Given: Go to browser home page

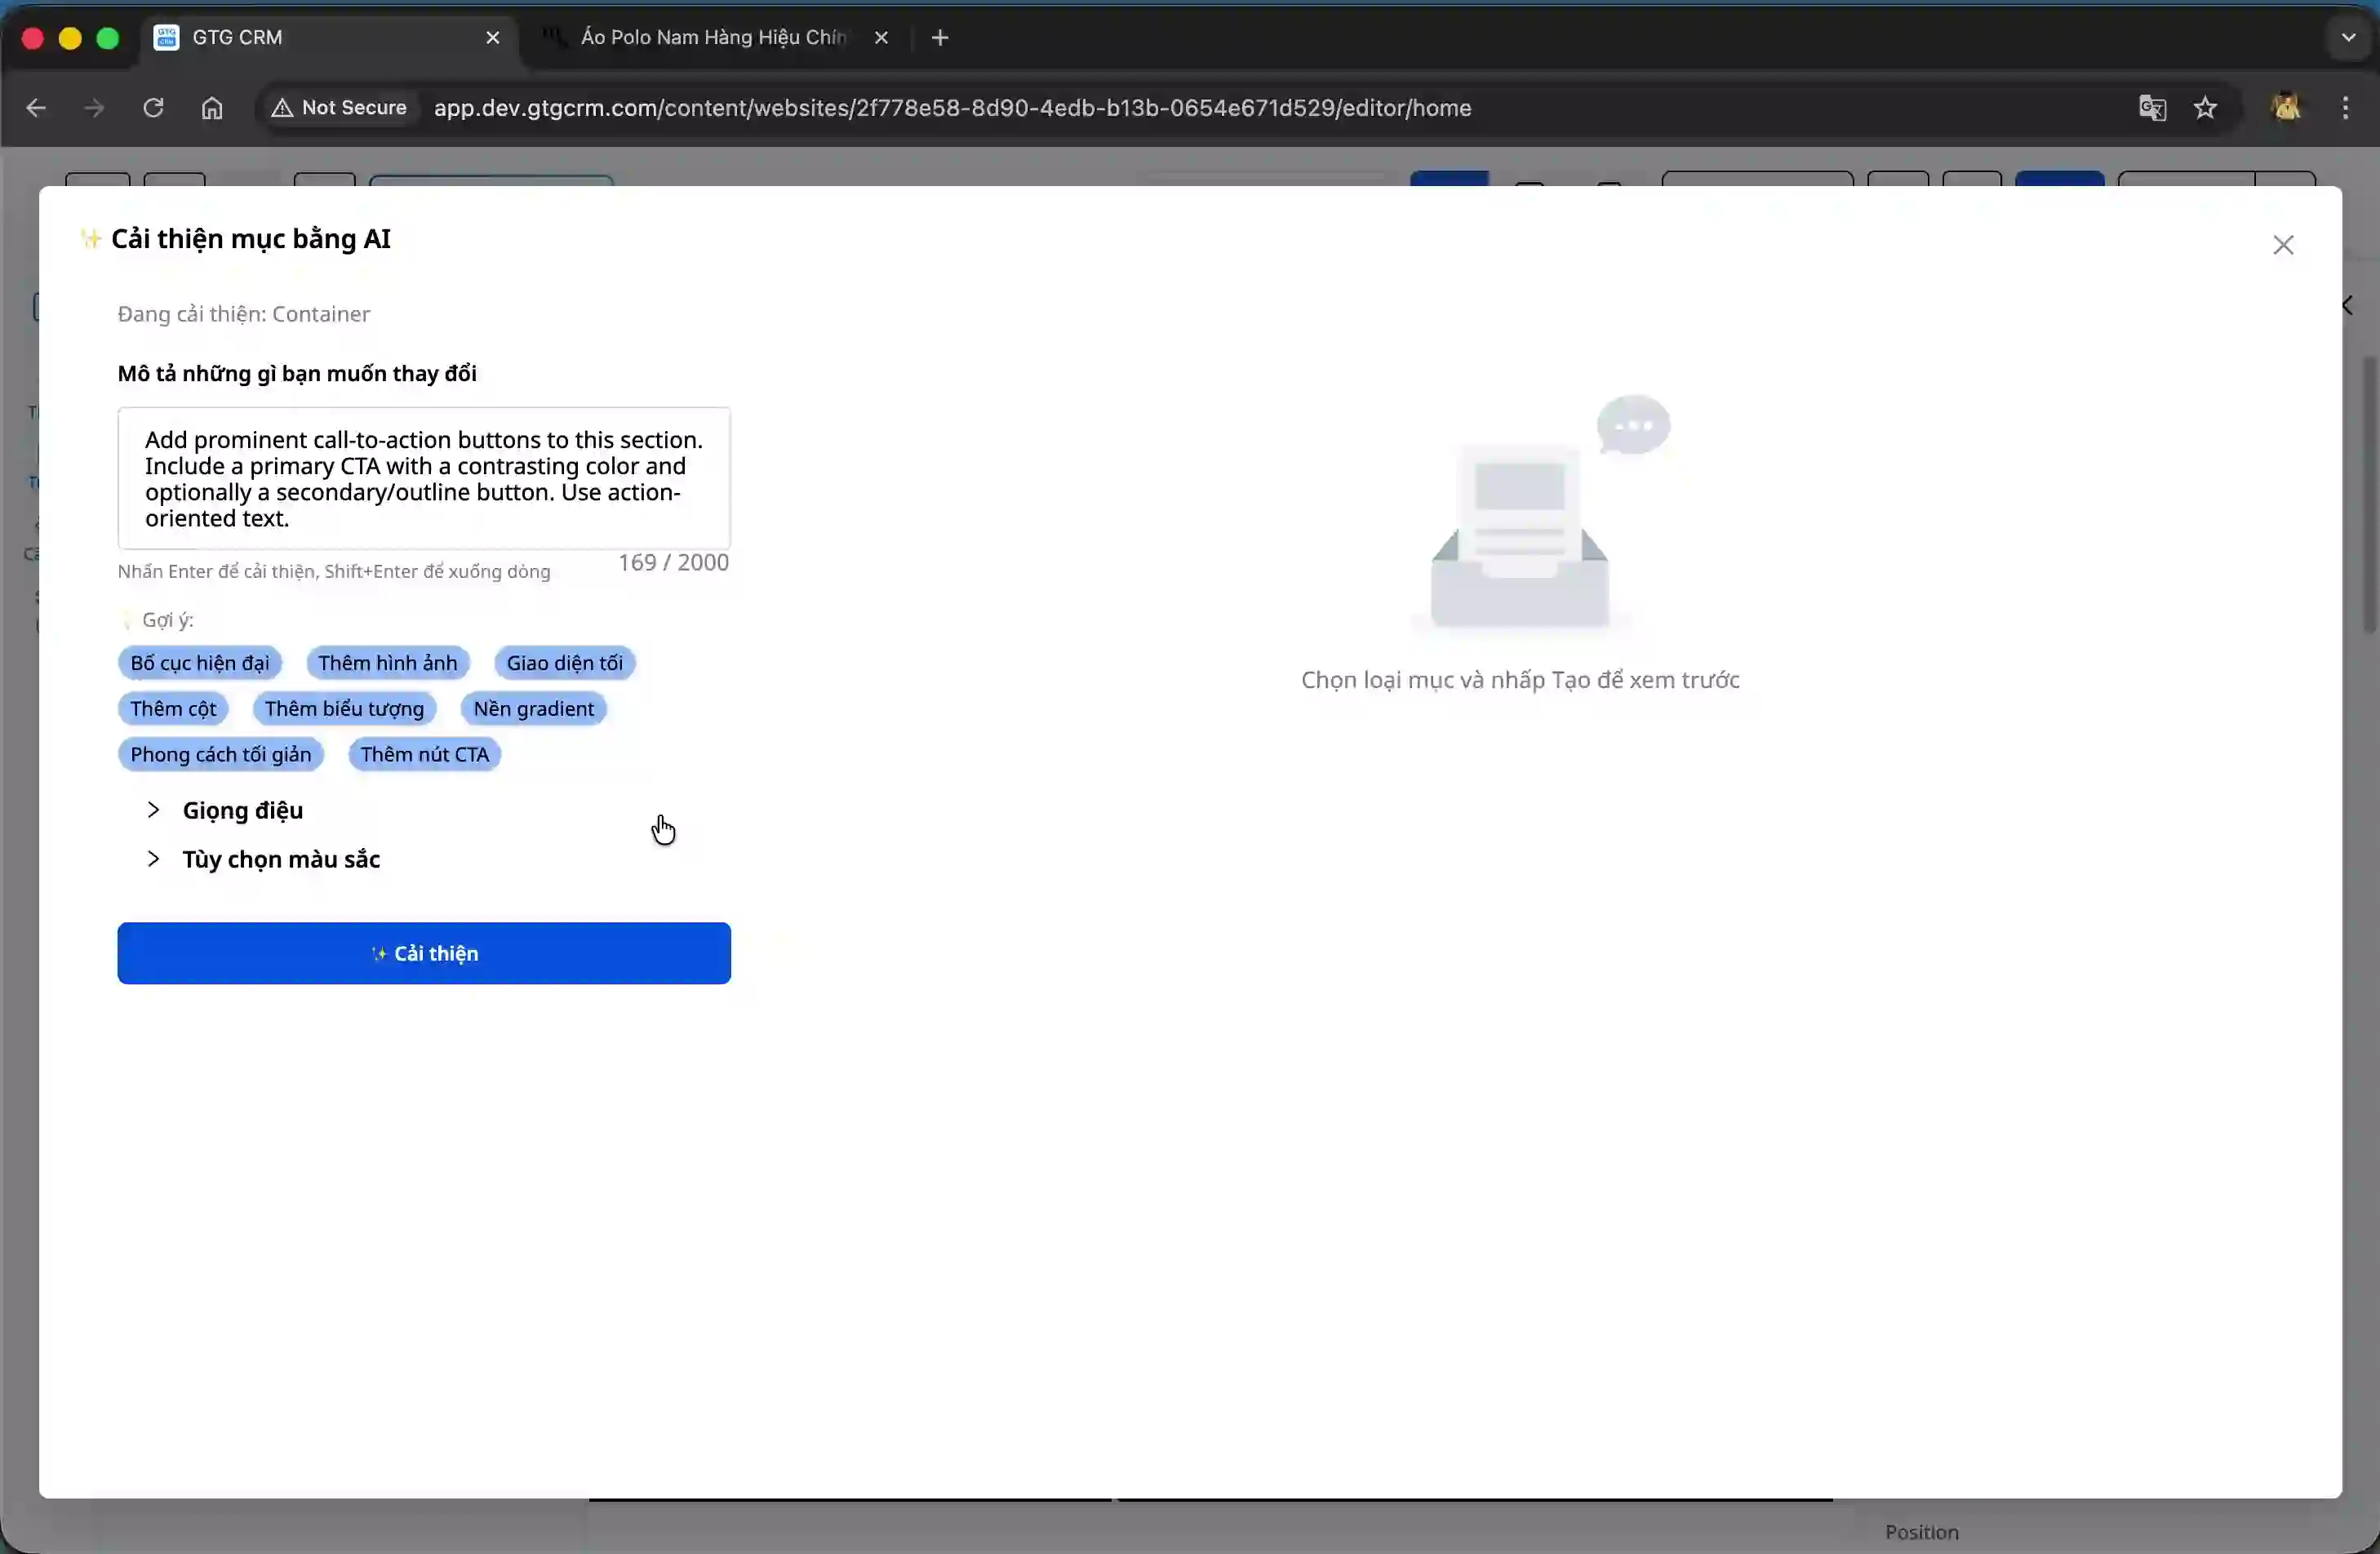Looking at the screenshot, I should click(x=212, y=108).
